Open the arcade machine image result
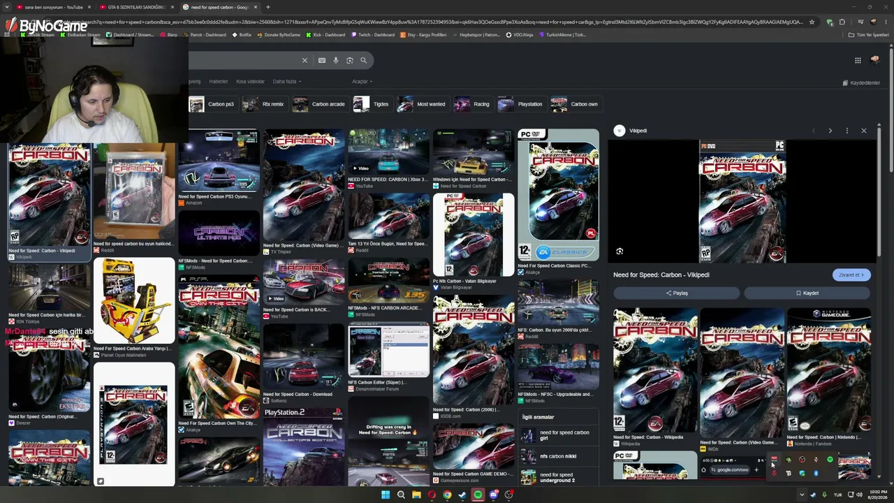The height and width of the screenshot is (503, 894). [x=134, y=300]
